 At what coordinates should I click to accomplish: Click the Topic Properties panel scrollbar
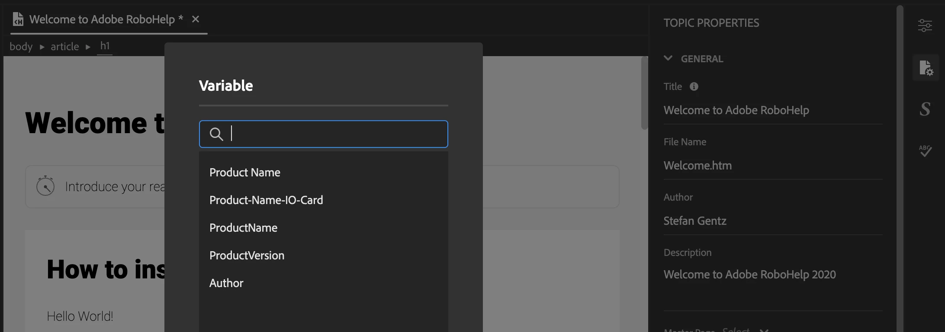pos(900,169)
